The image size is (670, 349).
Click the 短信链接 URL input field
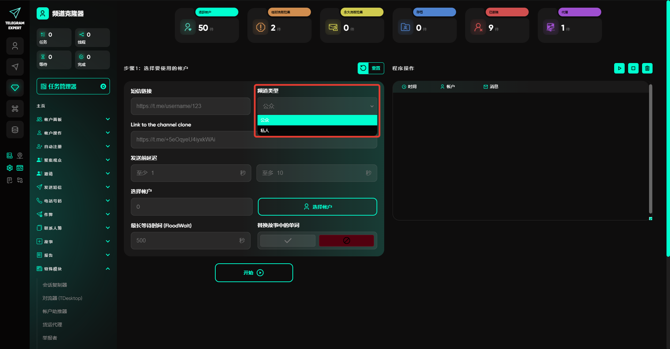coord(191,106)
